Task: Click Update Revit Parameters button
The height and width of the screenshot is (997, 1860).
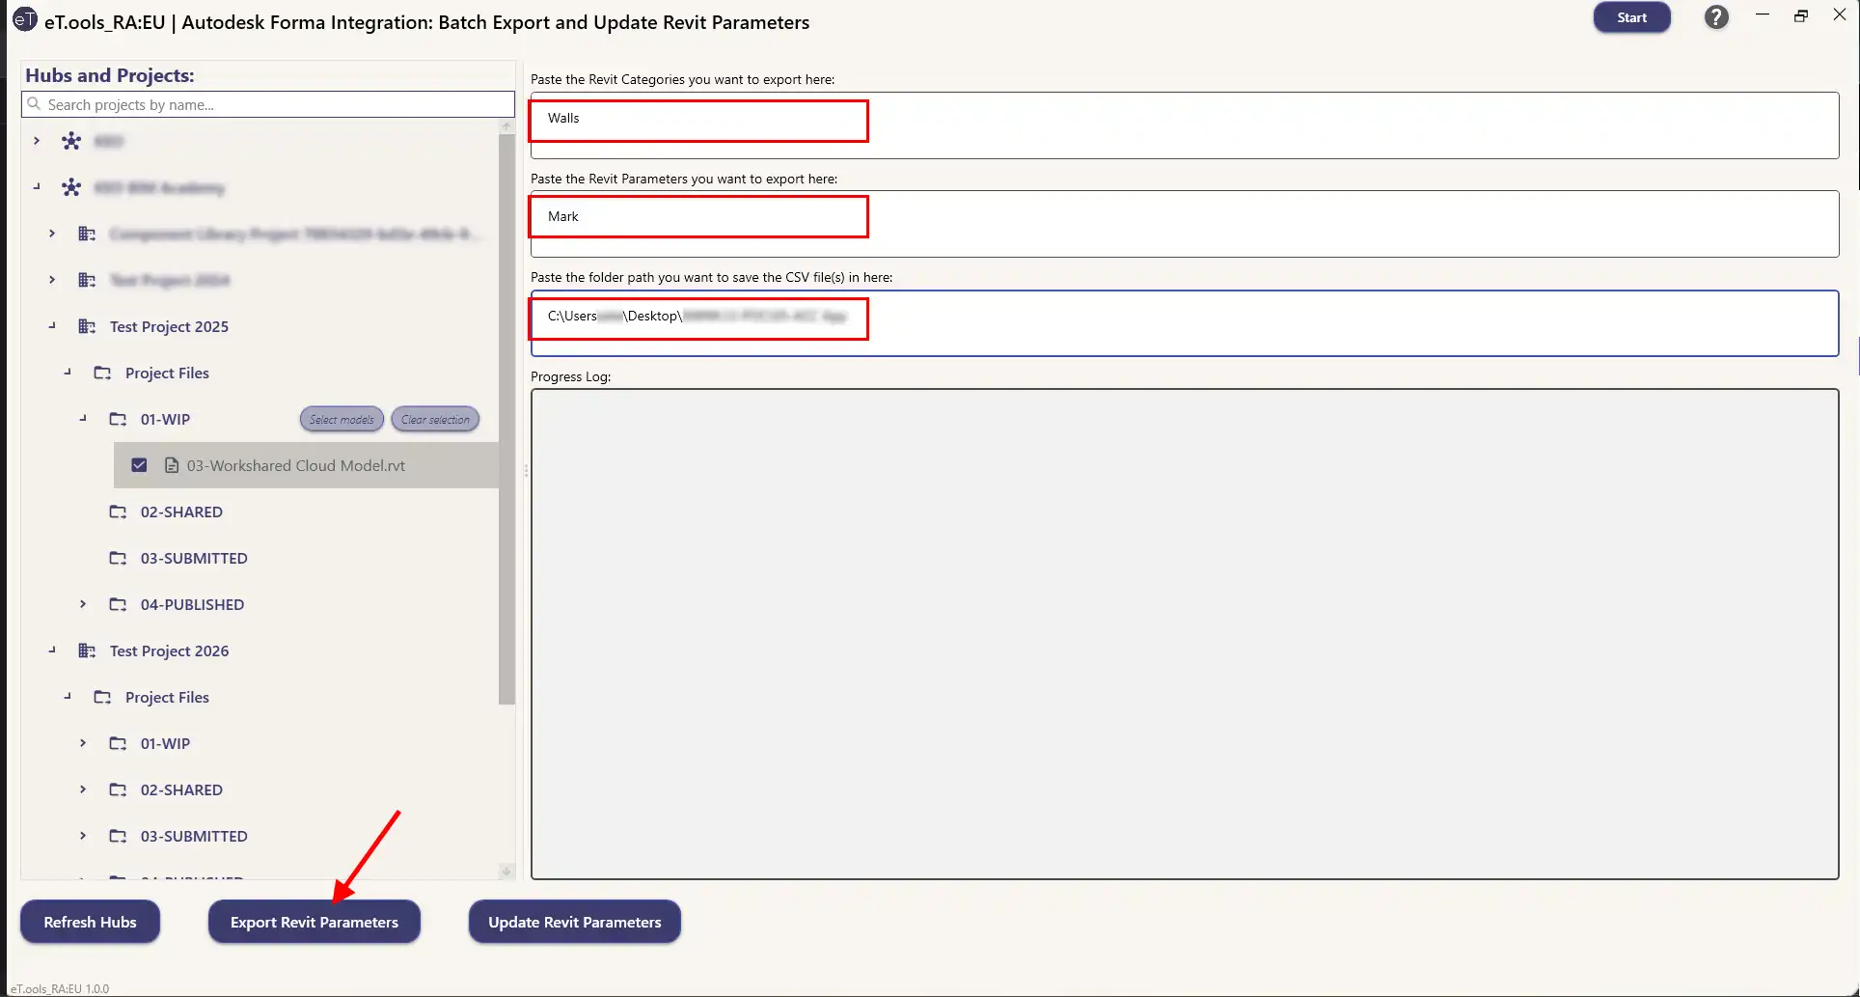Action: coord(575,922)
